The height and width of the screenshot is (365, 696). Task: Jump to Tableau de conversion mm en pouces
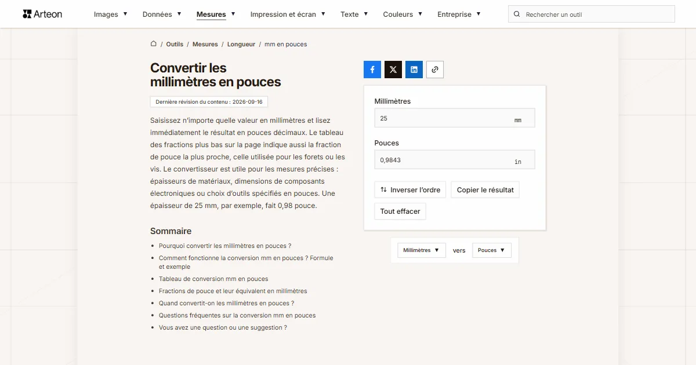point(213,279)
